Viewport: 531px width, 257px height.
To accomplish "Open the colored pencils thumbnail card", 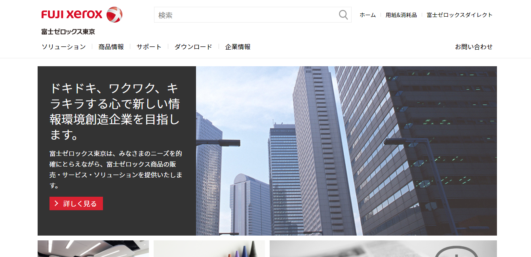I will 209,249.
